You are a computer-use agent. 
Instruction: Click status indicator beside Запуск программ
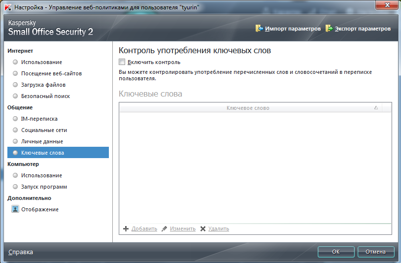pos(15,187)
